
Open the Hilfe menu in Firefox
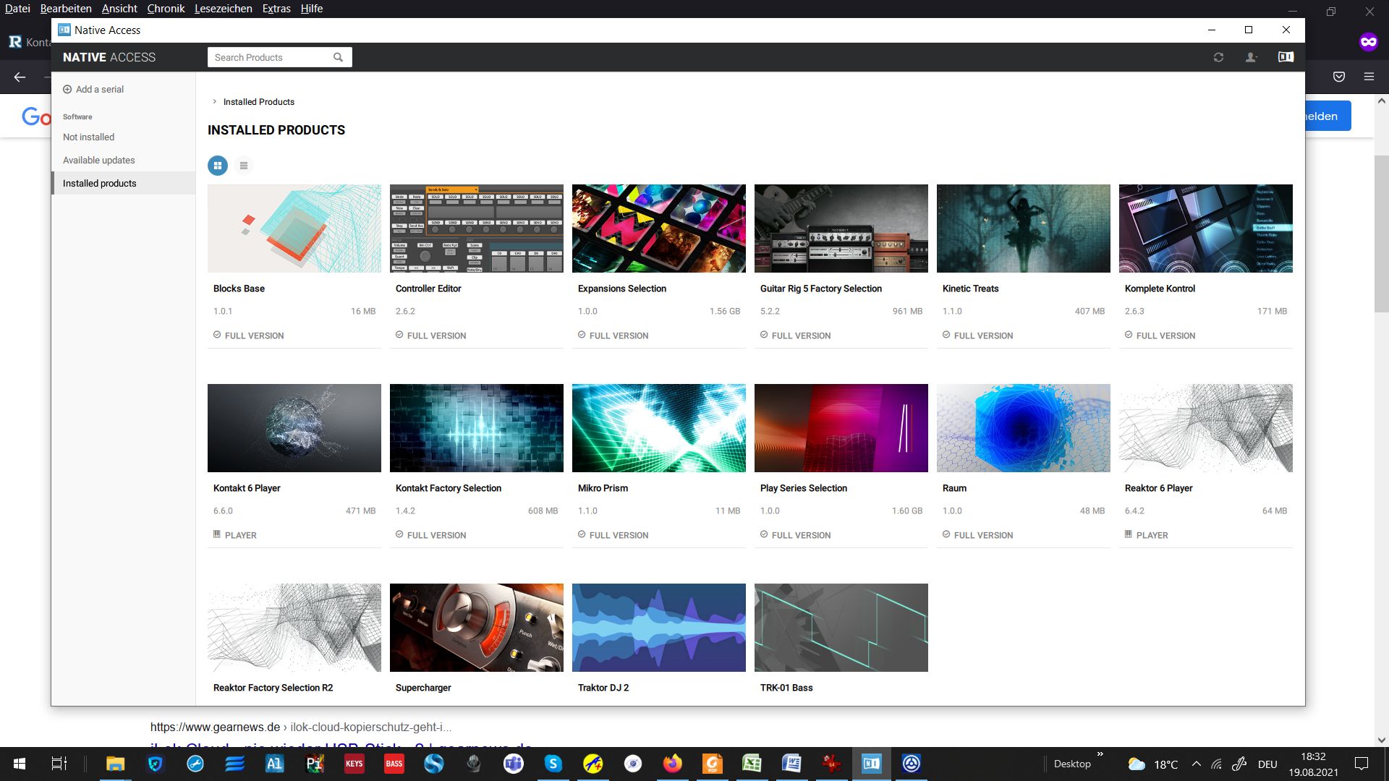point(312,9)
